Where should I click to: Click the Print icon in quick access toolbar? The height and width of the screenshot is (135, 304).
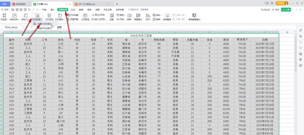pos(21,10)
